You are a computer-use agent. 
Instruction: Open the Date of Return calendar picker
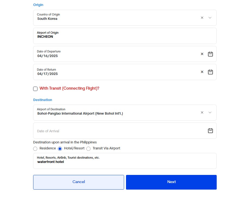[210, 72]
